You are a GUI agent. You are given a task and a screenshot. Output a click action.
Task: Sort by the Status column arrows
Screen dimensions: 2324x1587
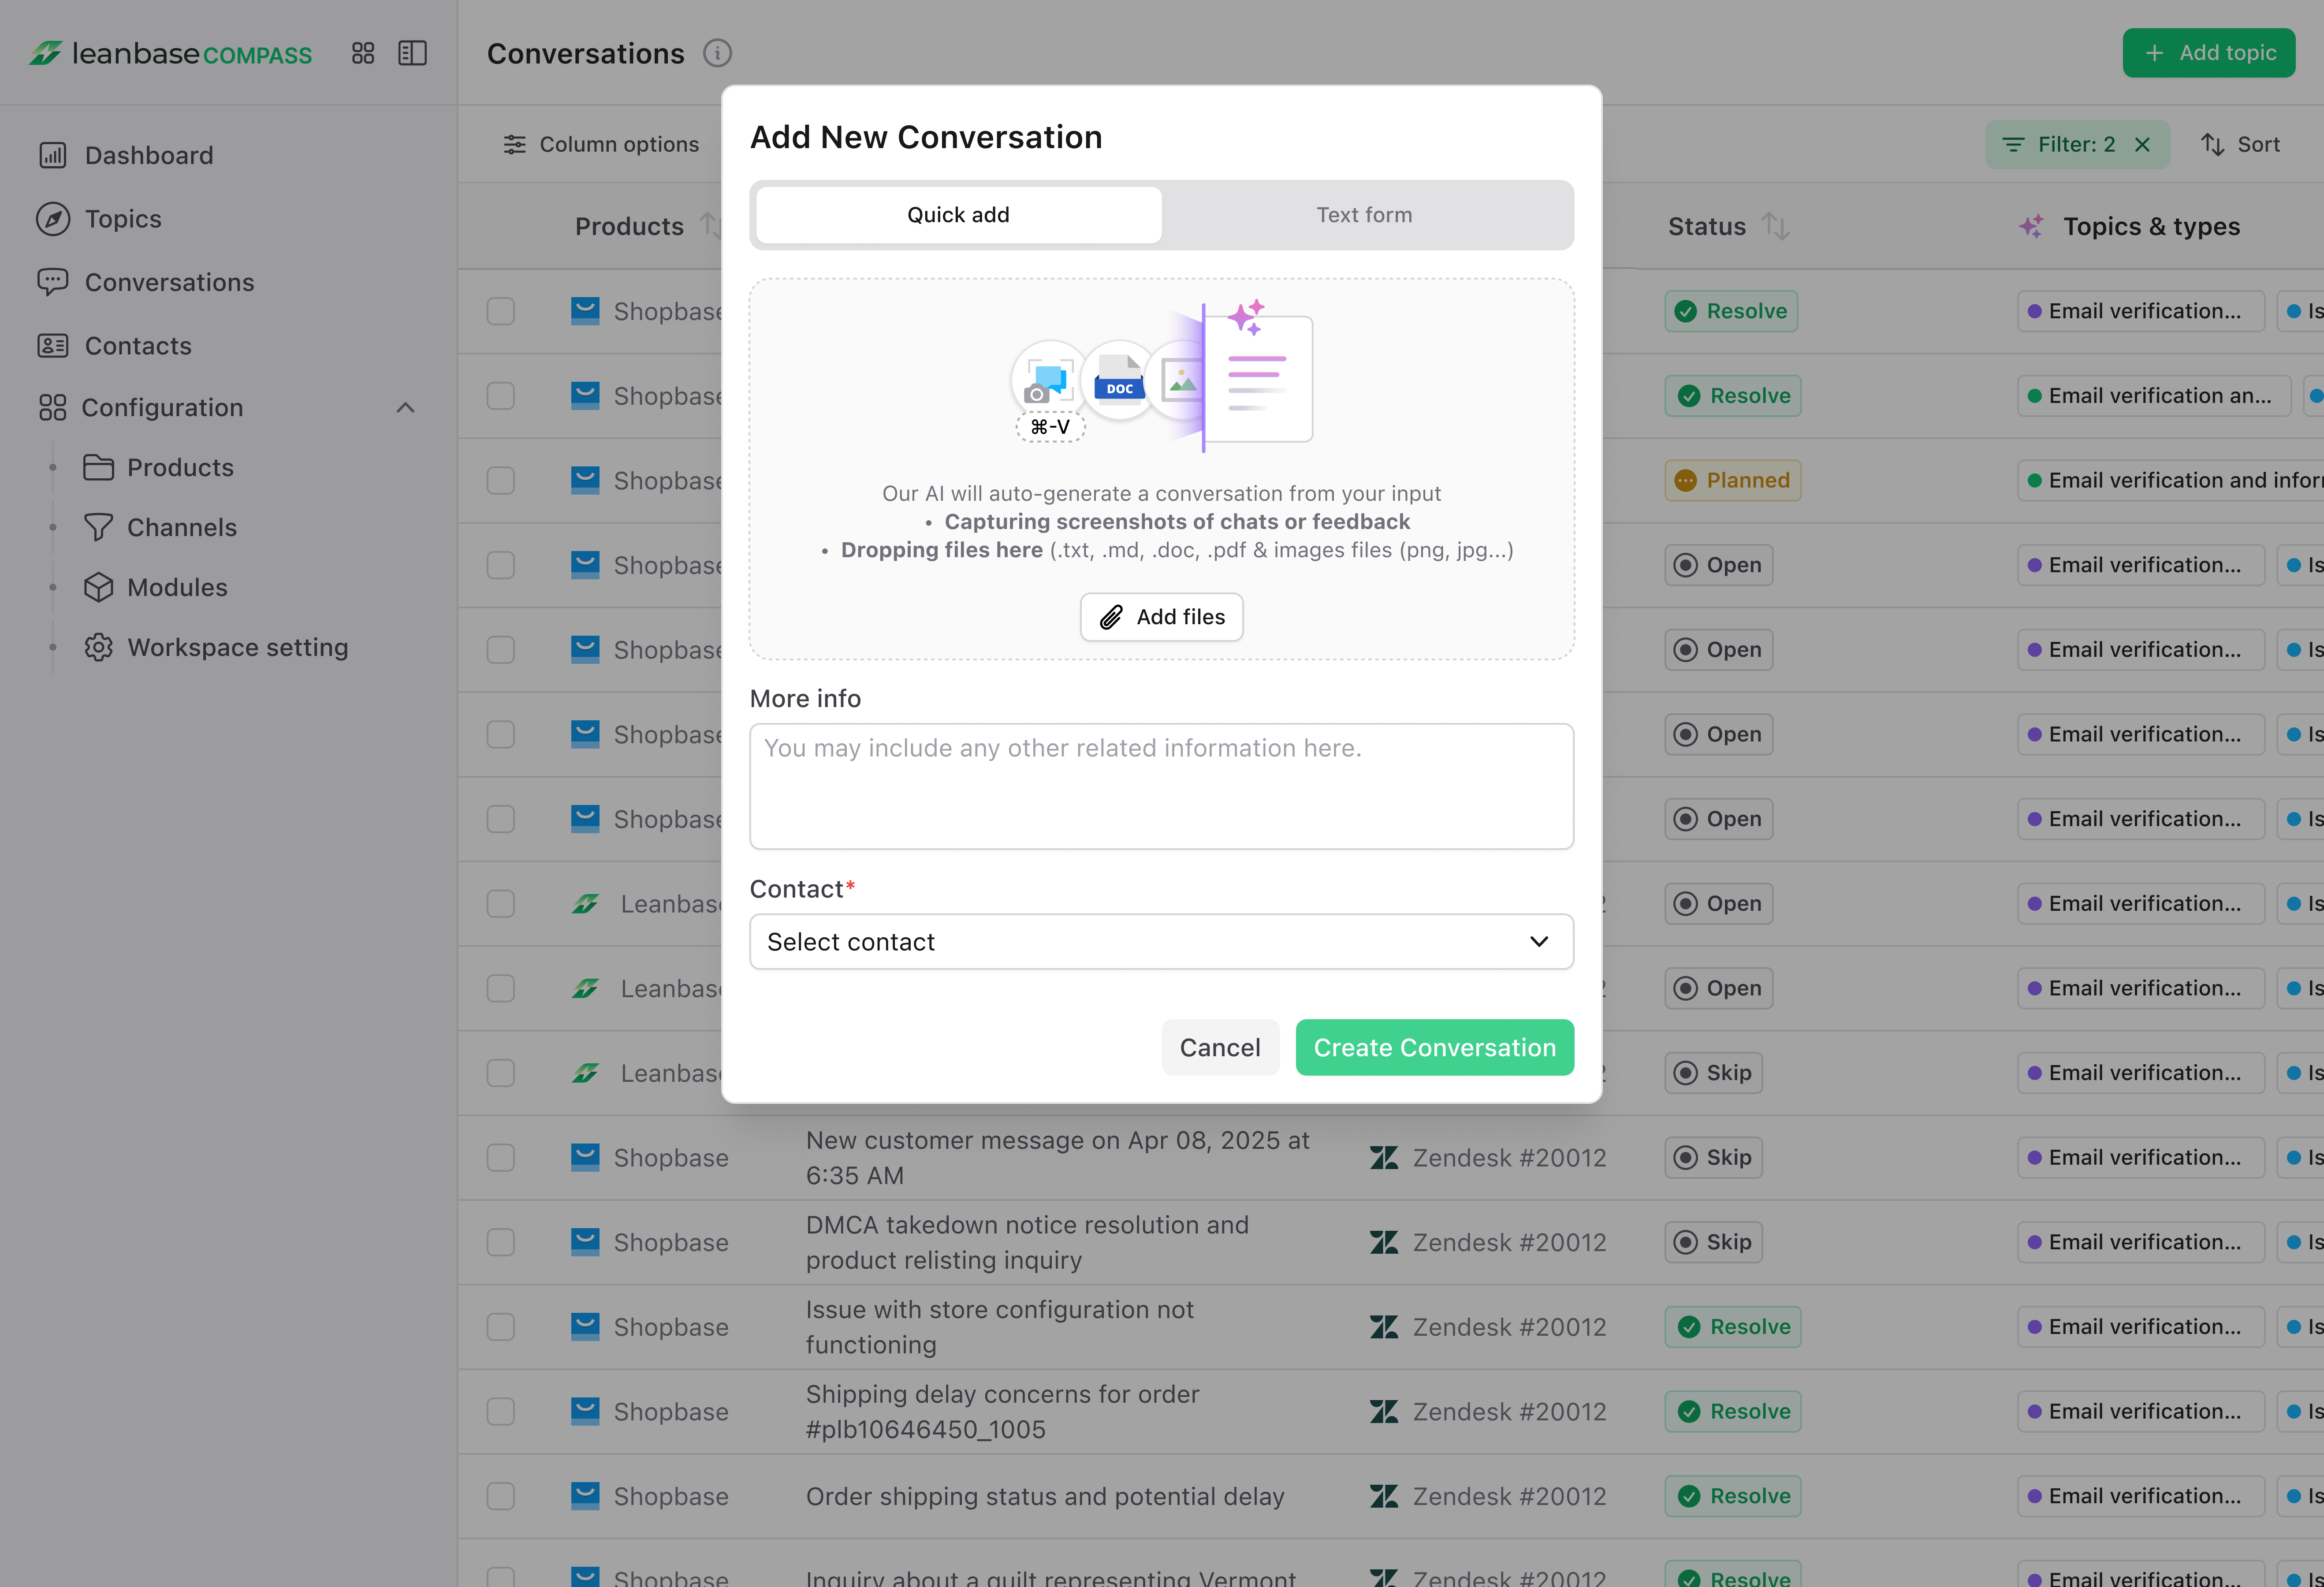(1775, 227)
